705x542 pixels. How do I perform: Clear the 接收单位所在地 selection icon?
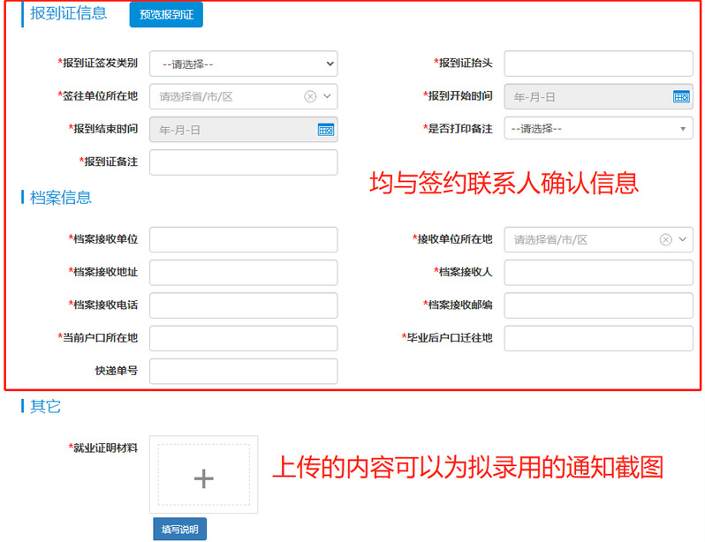coord(665,239)
